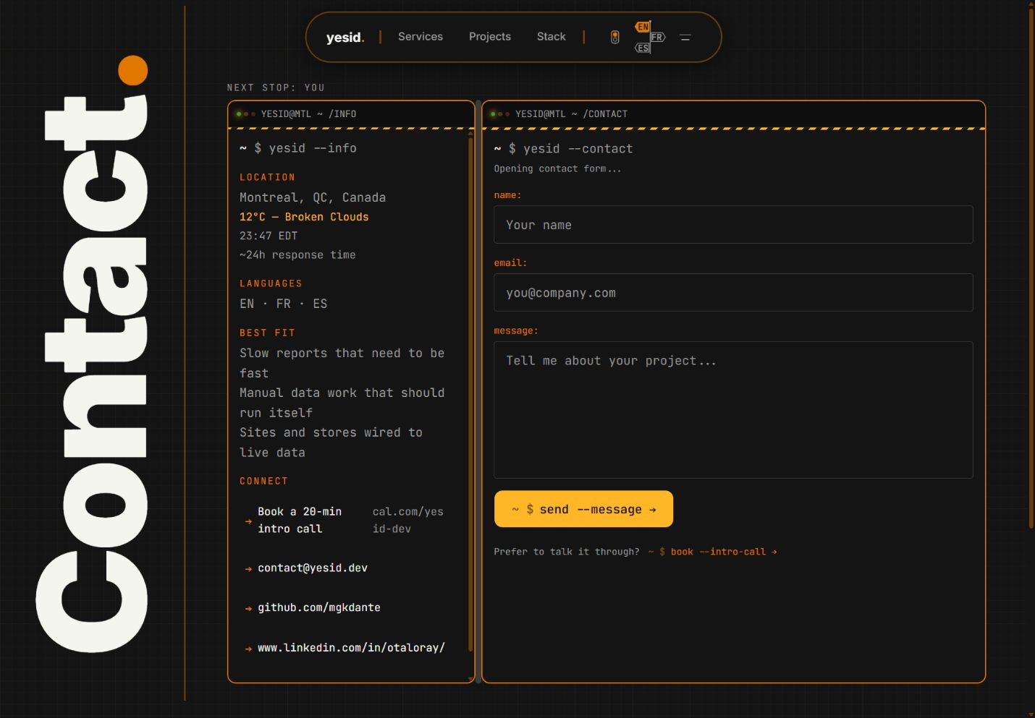The height and width of the screenshot is (718, 1035).
Task: Switch language to ES signpost
Action: [642, 48]
